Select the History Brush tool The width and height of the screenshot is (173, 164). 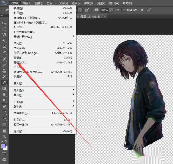4,76
